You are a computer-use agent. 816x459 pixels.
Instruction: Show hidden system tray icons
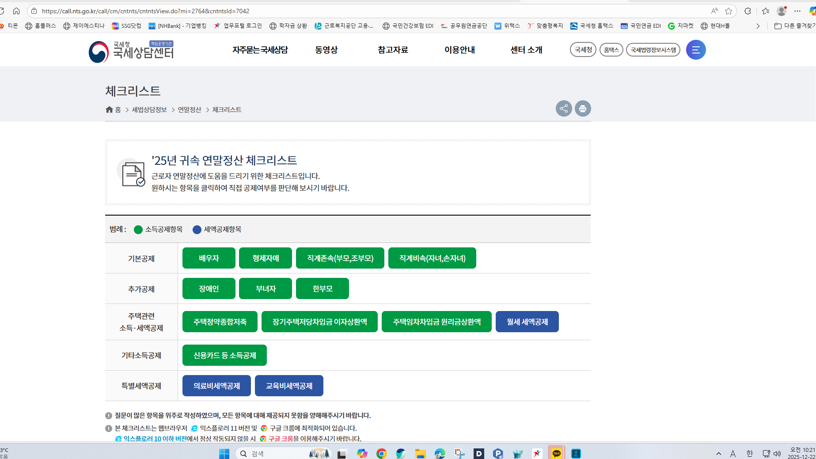719,453
